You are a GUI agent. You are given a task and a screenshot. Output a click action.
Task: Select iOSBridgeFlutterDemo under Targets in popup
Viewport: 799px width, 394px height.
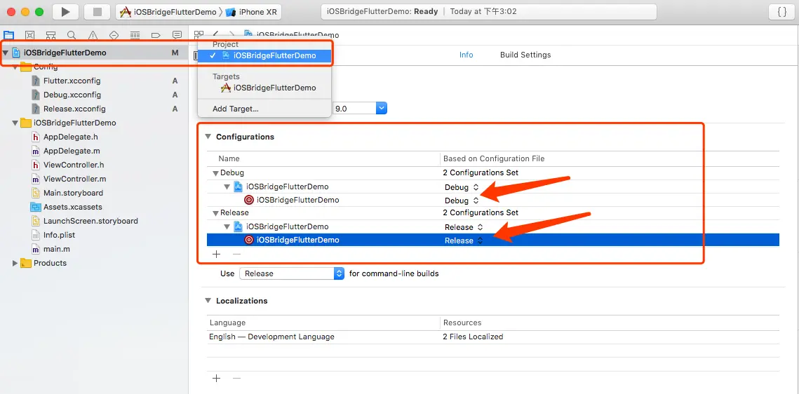tap(265, 88)
